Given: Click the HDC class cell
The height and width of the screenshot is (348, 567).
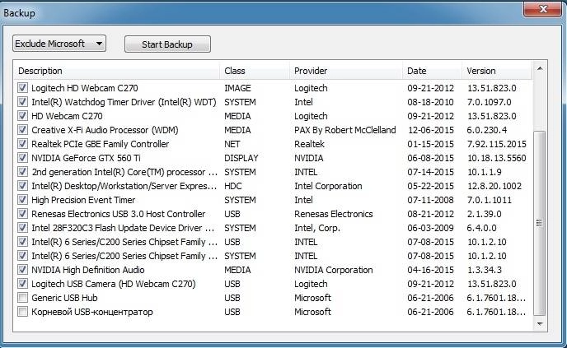Looking at the screenshot, I should 233,186.
